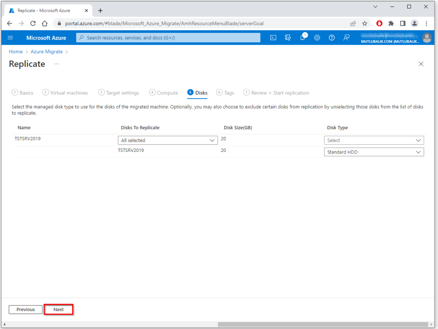Open a new browser tab
The image size is (438, 329).
(100, 11)
